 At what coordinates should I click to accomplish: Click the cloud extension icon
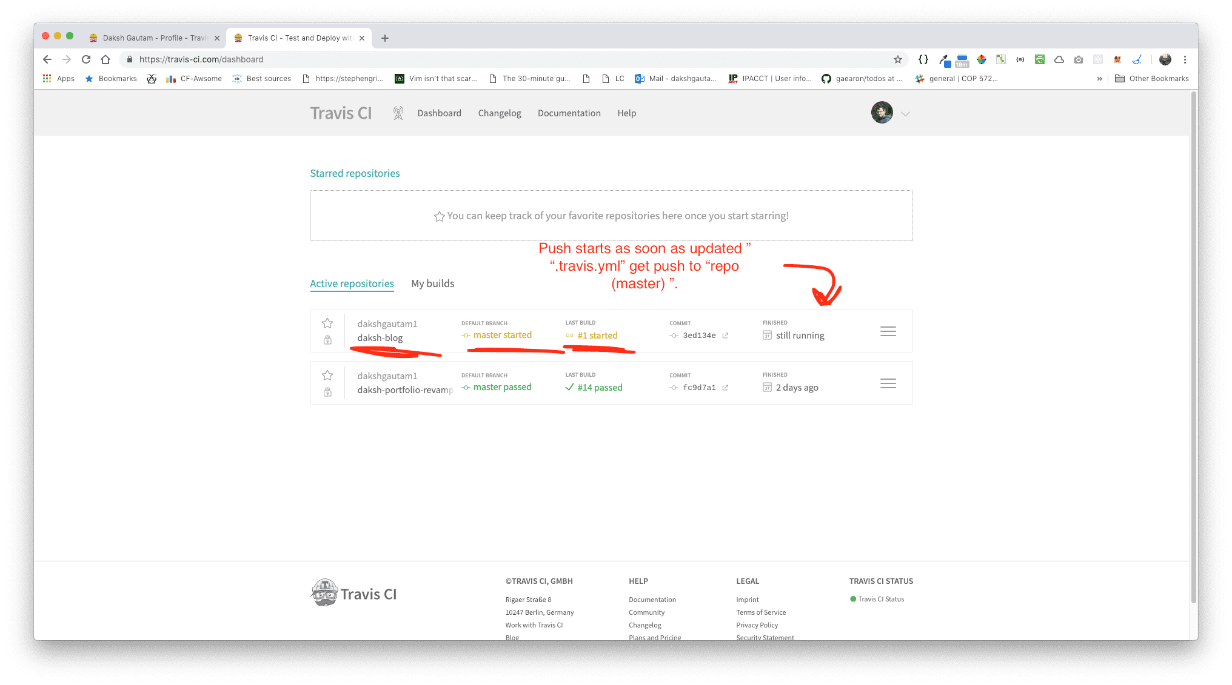(1059, 59)
